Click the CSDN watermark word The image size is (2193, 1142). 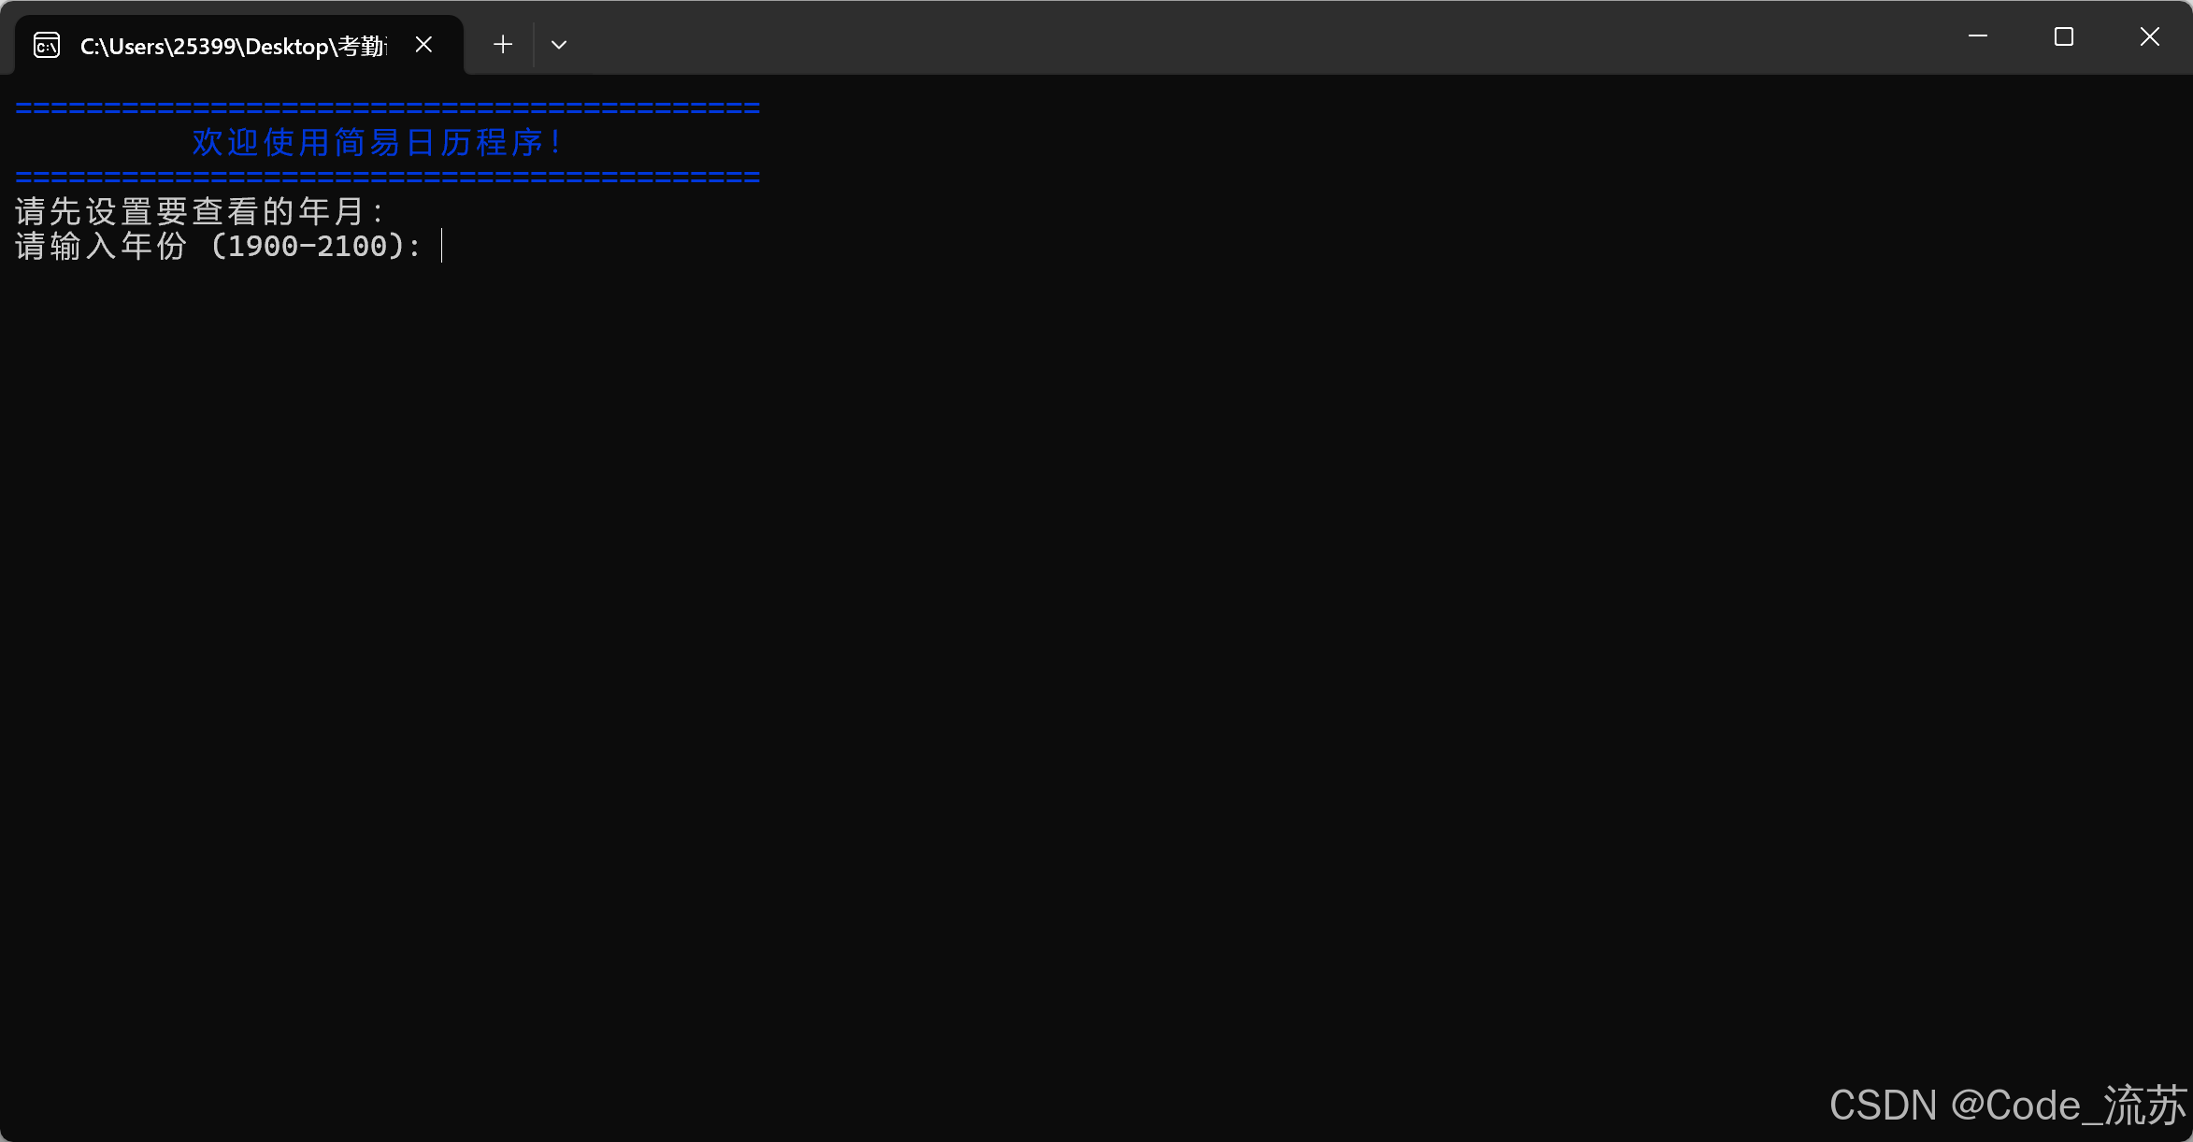click(1883, 1106)
